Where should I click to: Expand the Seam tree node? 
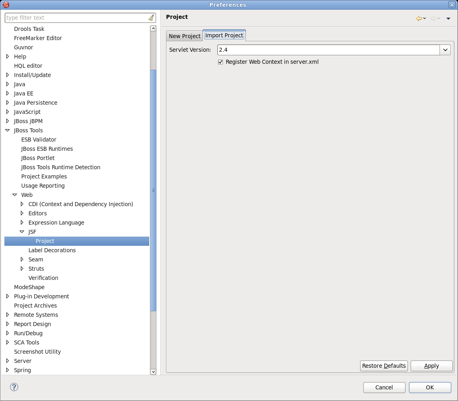point(22,259)
